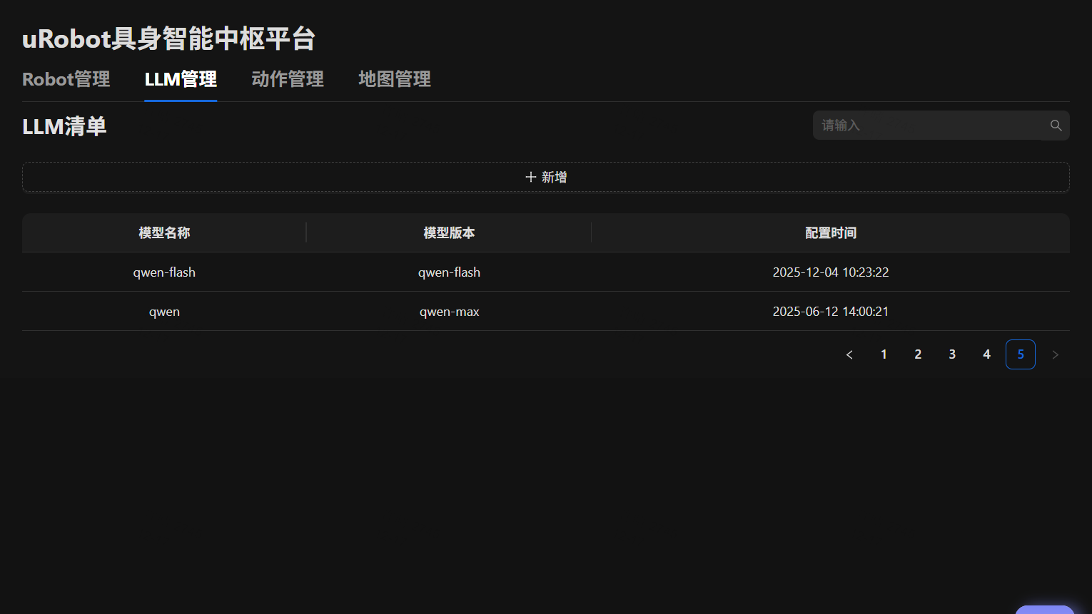Viewport: 1092px width, 614px height.
Task: Click the search magnifier icon
Action: [x=1056, y=126]
